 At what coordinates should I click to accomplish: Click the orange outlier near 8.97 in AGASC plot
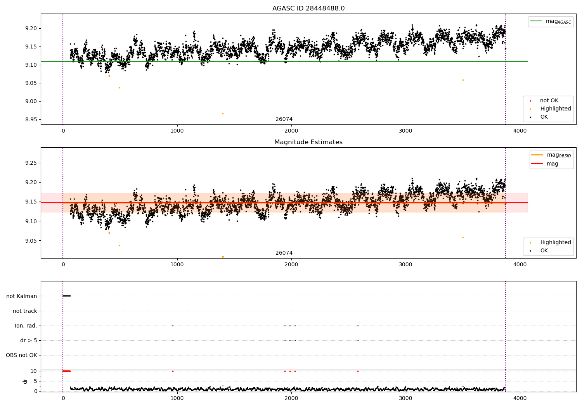(223, 114)
